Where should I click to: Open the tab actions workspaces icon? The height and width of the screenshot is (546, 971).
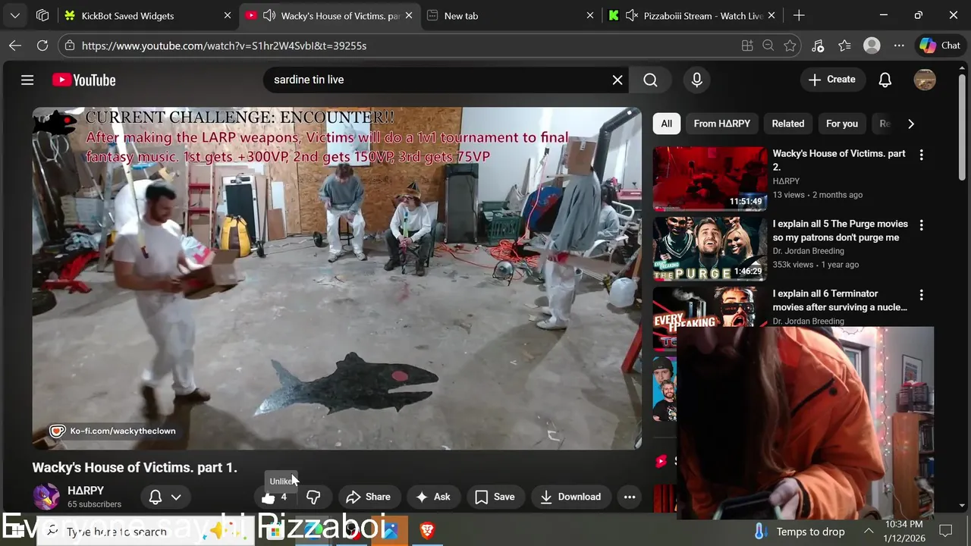coord(42,15)
